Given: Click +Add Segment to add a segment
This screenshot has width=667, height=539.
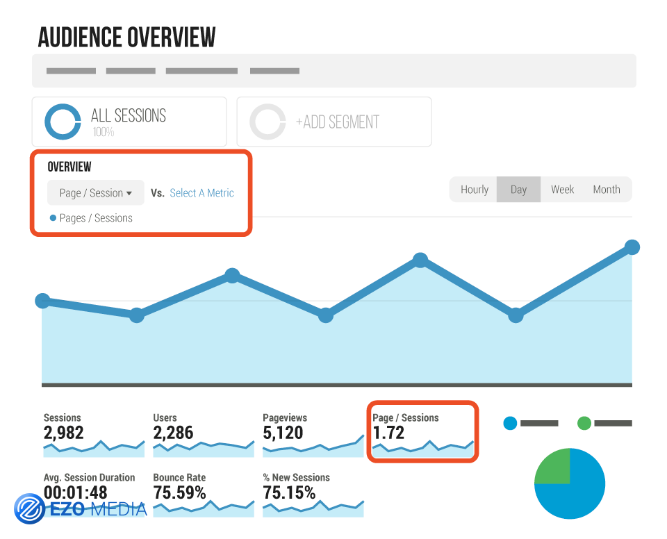Looking at the screenshot, I should (334, 122).
